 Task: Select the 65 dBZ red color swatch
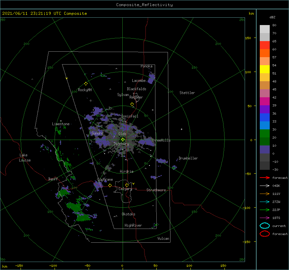click(265, 45)
